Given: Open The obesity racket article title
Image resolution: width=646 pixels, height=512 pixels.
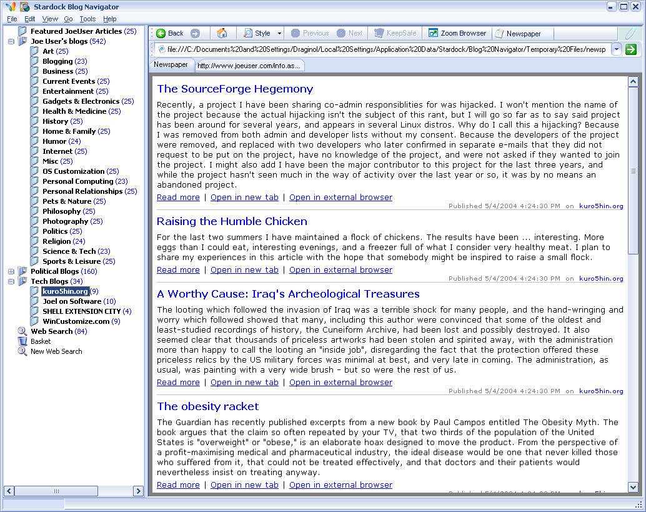Looking at the screenshot, I should click(x=207, y=406).
